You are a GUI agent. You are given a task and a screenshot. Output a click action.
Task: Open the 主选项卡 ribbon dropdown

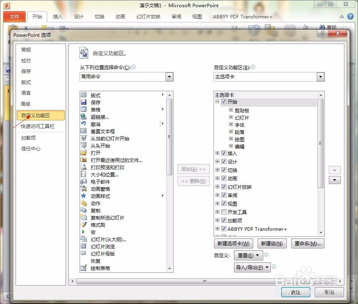(x=320, y=77)
